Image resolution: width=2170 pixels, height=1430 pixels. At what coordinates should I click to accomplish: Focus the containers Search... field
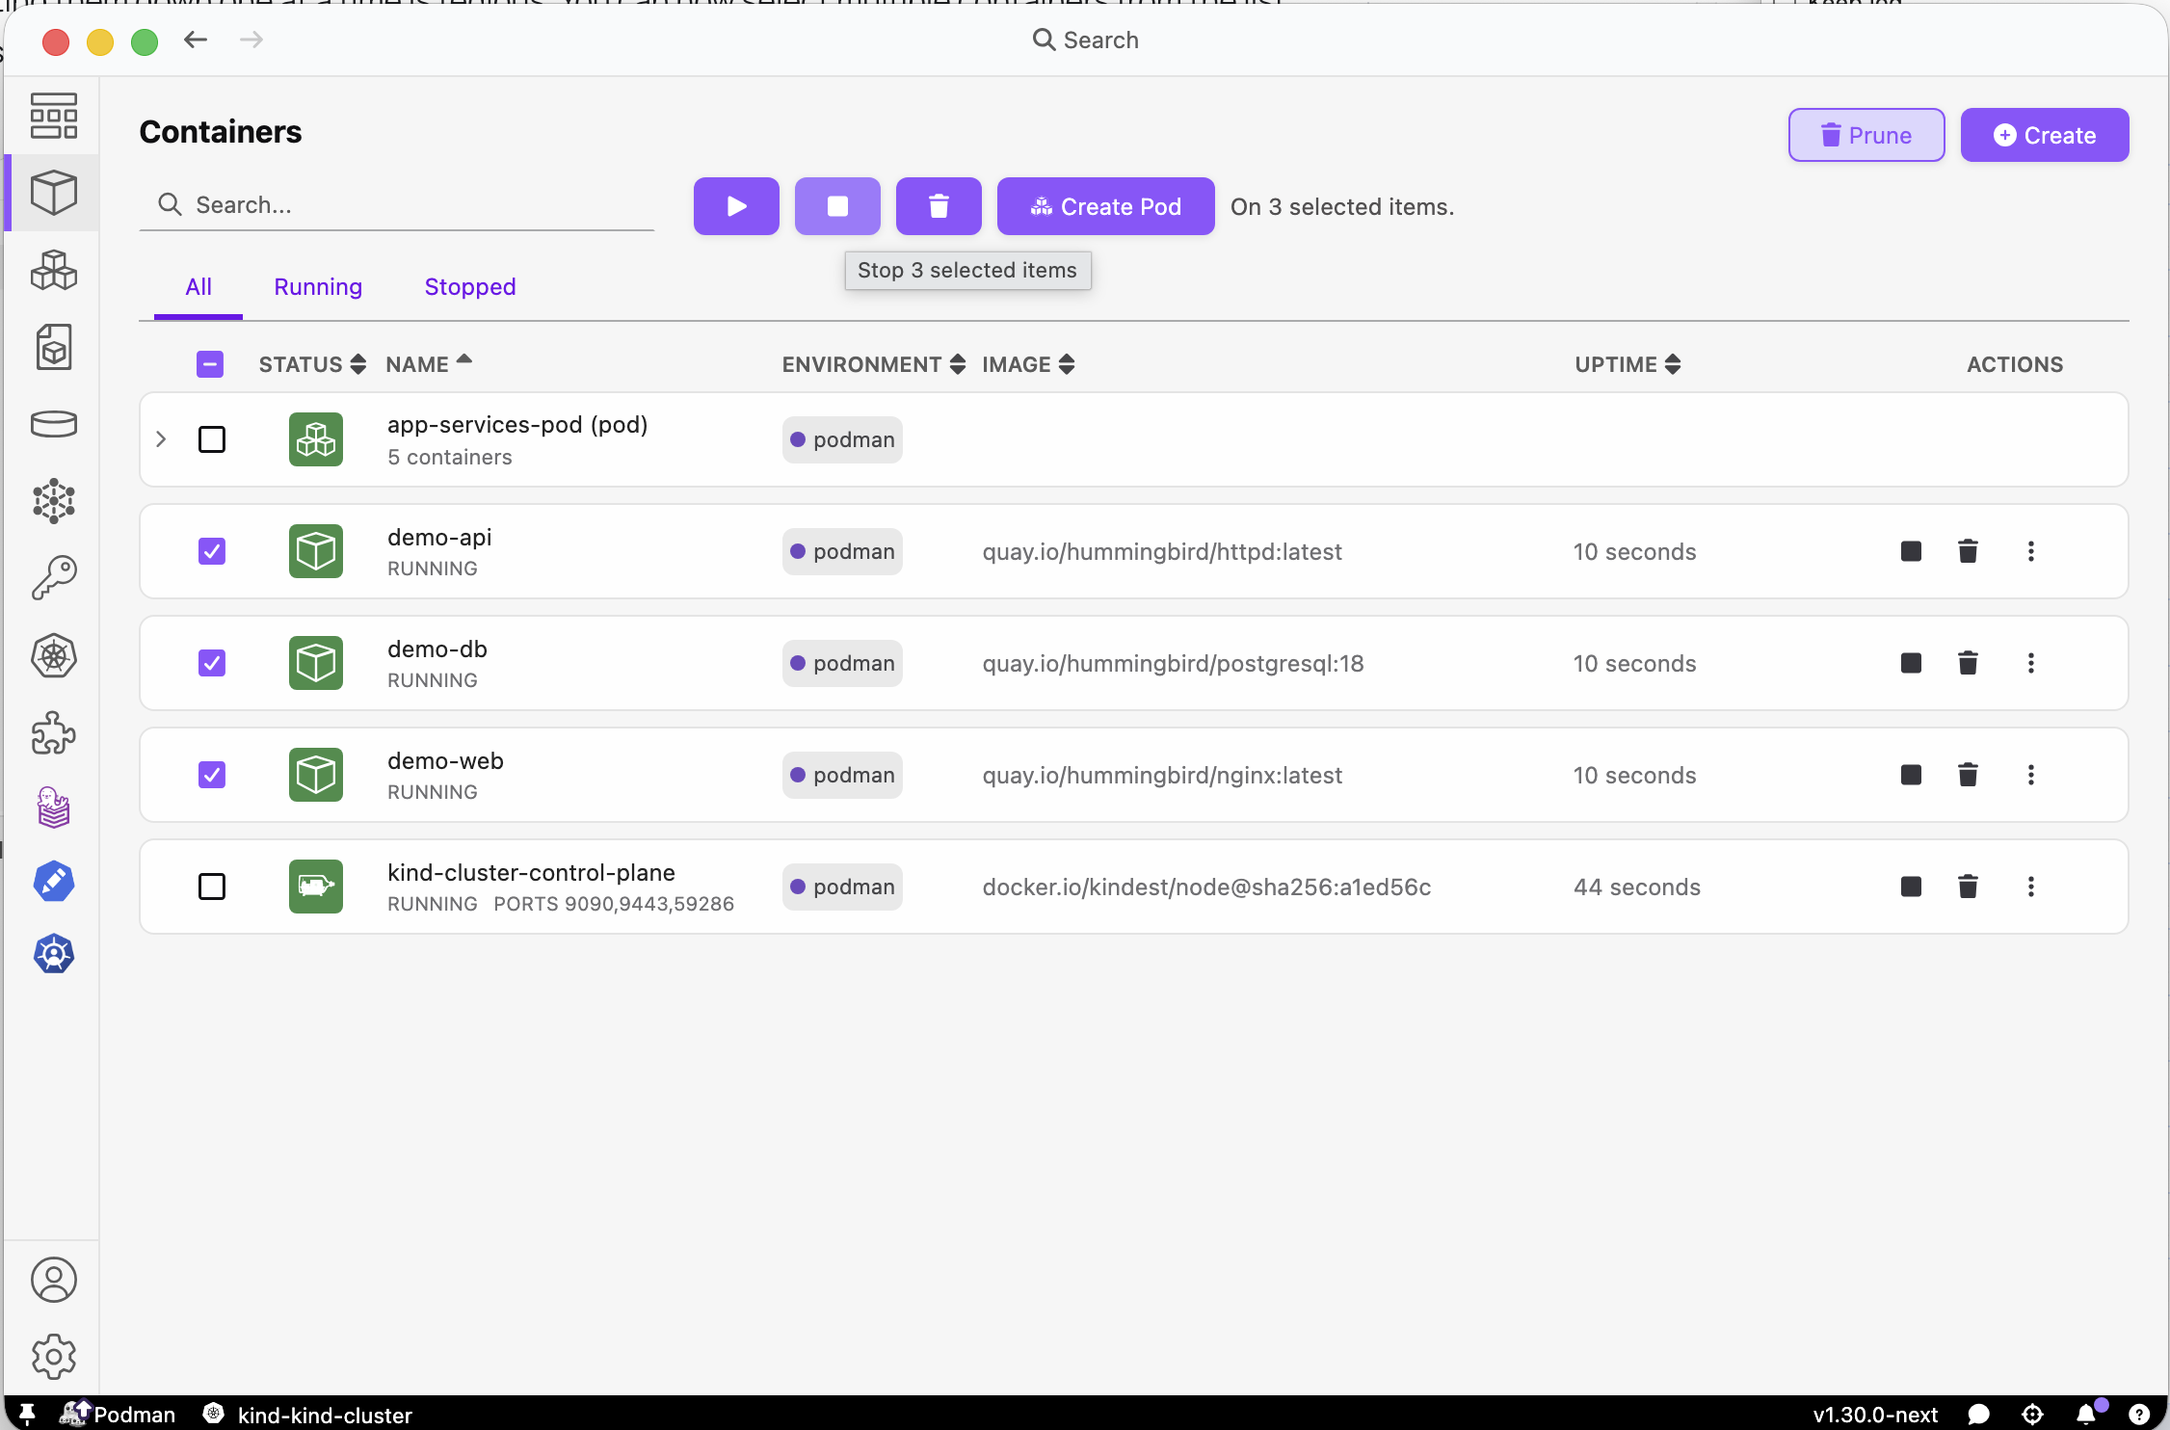[397, 205]
